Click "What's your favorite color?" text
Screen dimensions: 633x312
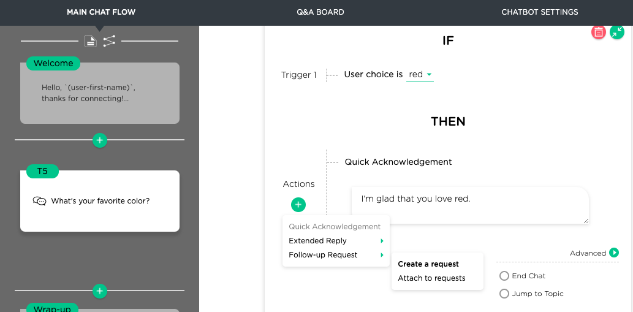100,200
